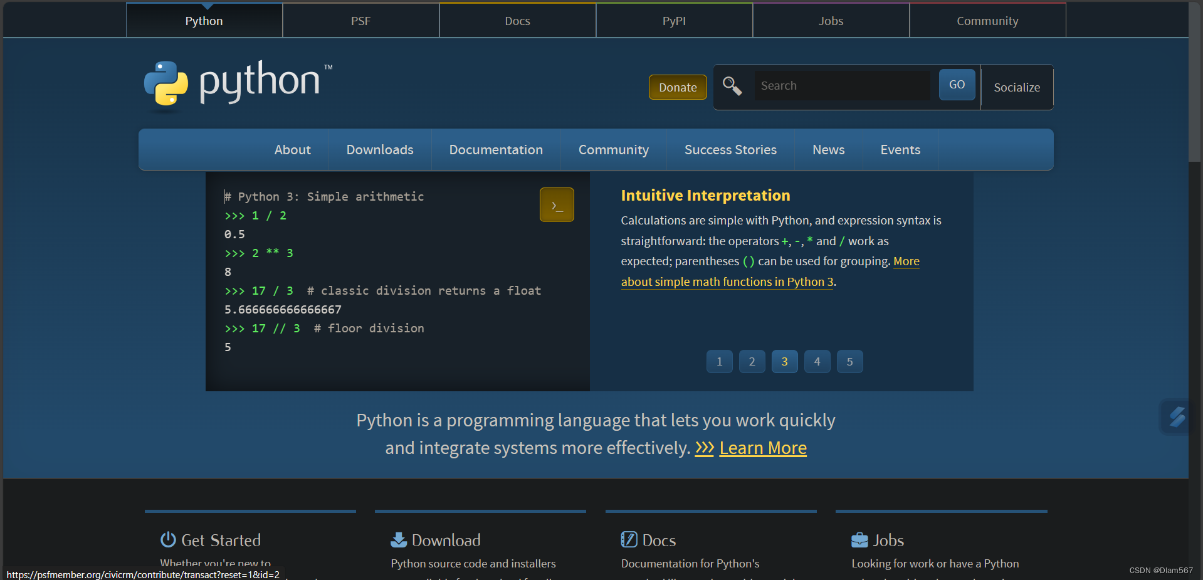Screen dimensions: 1203x580
Task: Focus the Search input field
Action: [x=842, y=85]
